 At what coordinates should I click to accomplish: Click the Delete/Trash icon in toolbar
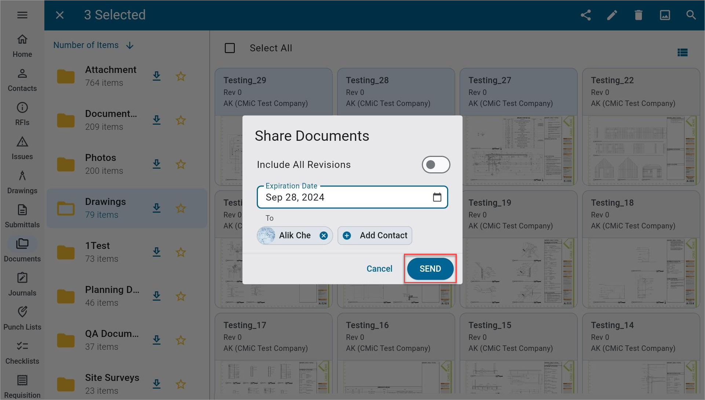639,15
